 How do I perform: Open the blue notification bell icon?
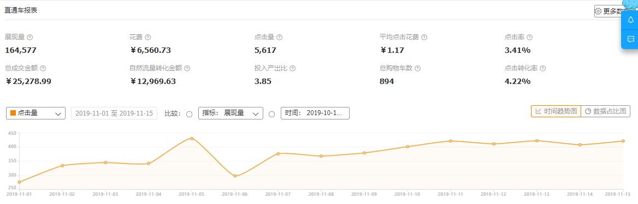coord(631,20)
